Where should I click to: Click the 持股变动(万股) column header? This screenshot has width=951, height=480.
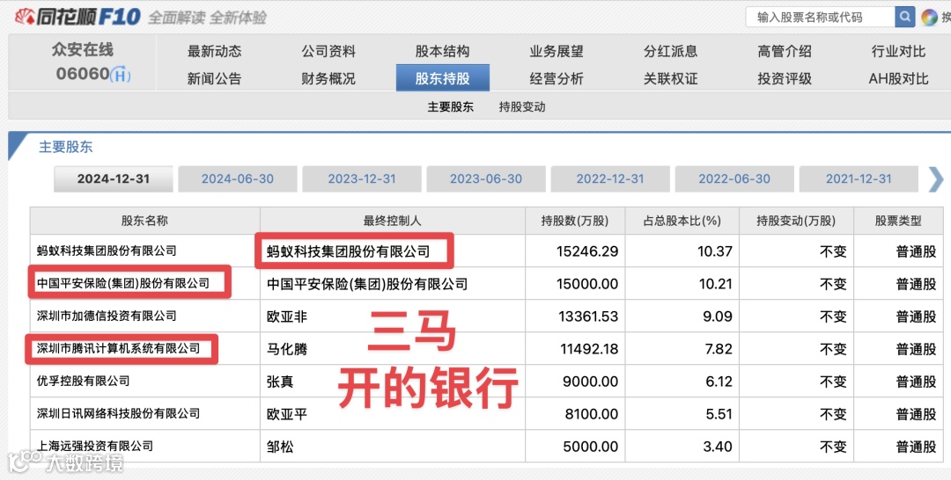pos(796,221)
